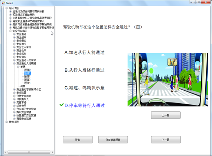Screen dimensions: 212x156
Task: Click the tree scrollbar right arrow
Action: click(x=52, y=152)
